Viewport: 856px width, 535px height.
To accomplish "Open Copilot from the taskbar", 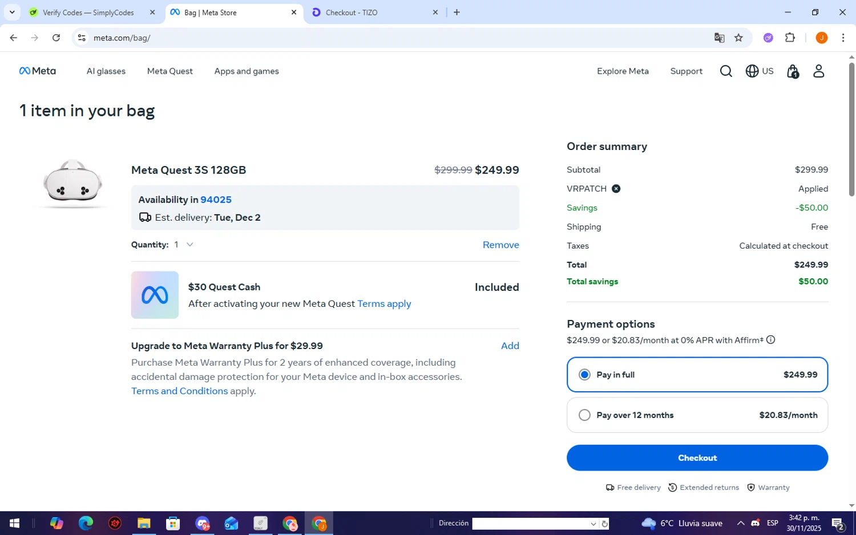I will point(56,523).
